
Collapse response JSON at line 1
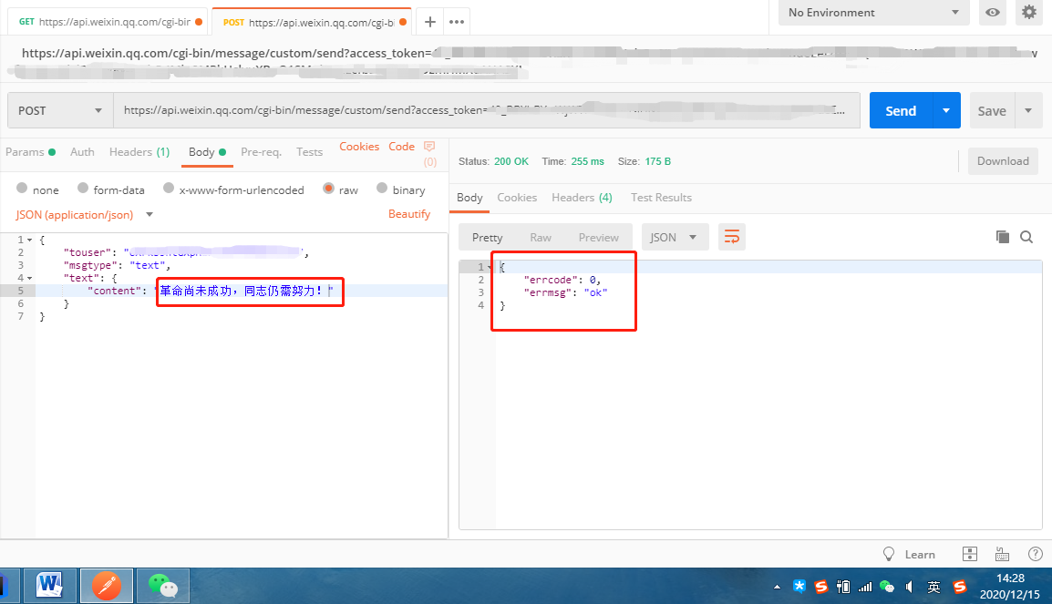(490, 268)
